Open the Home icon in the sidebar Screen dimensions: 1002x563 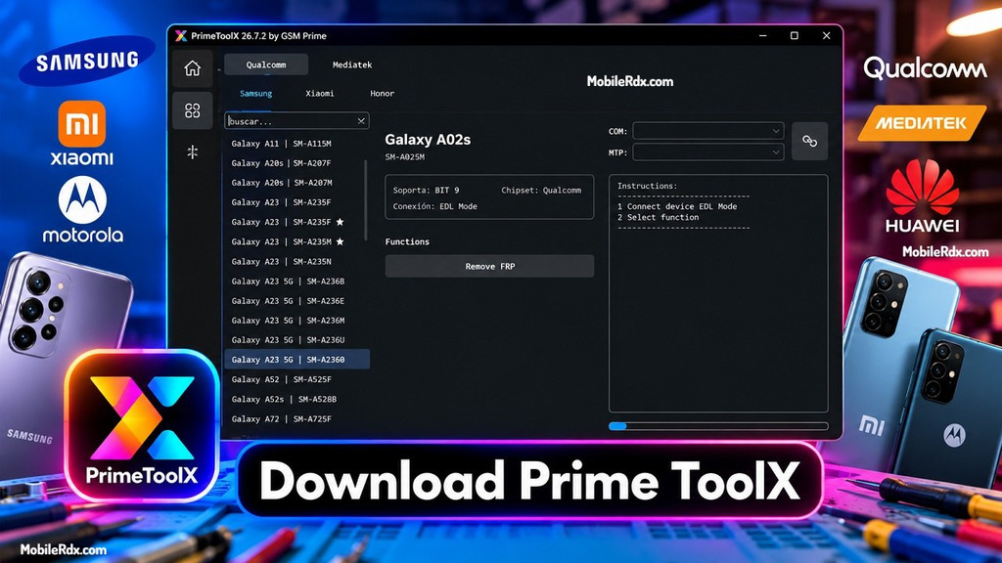pos(193,68)
